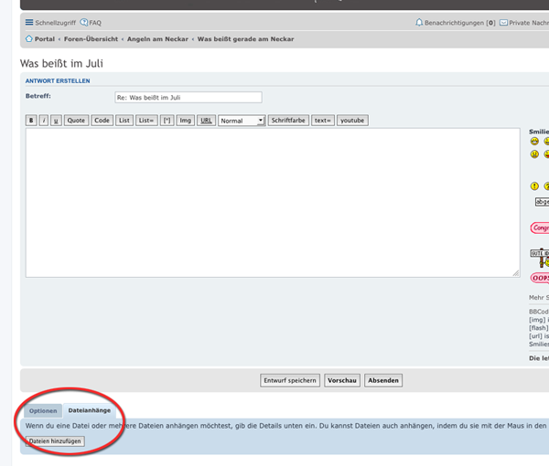Click the topic title 'Was beißt im Juli'
549x466 pixels.
pyautogui.click(x=61, y=63)
